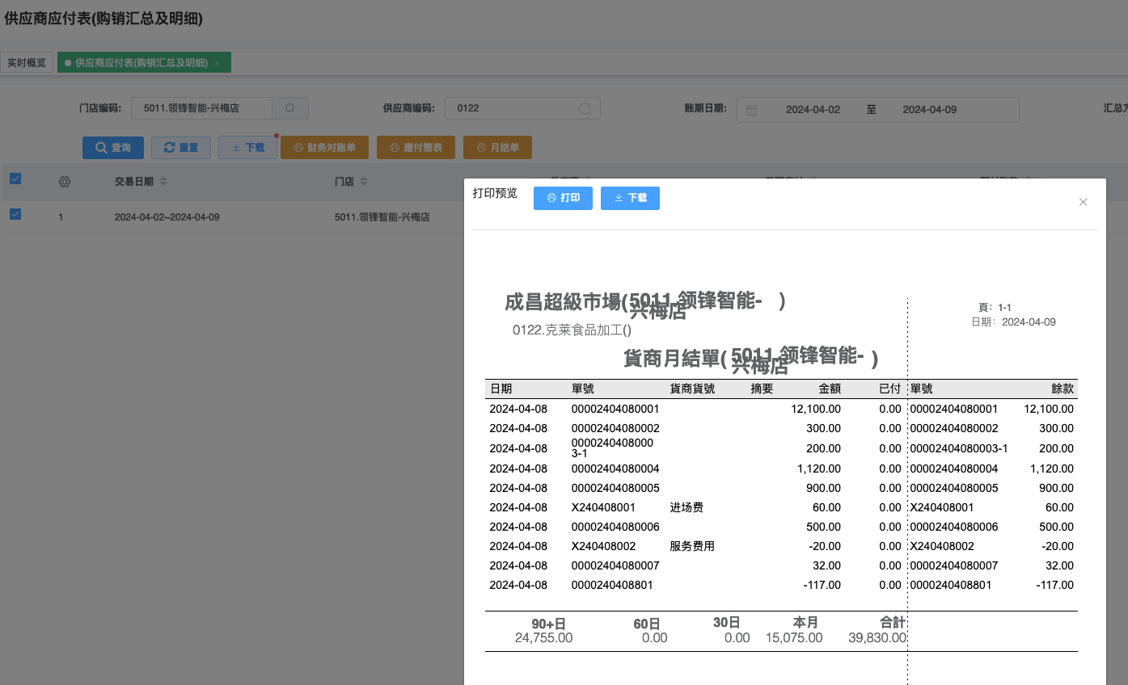Open table column settings gear icon

tap(65, 182)
